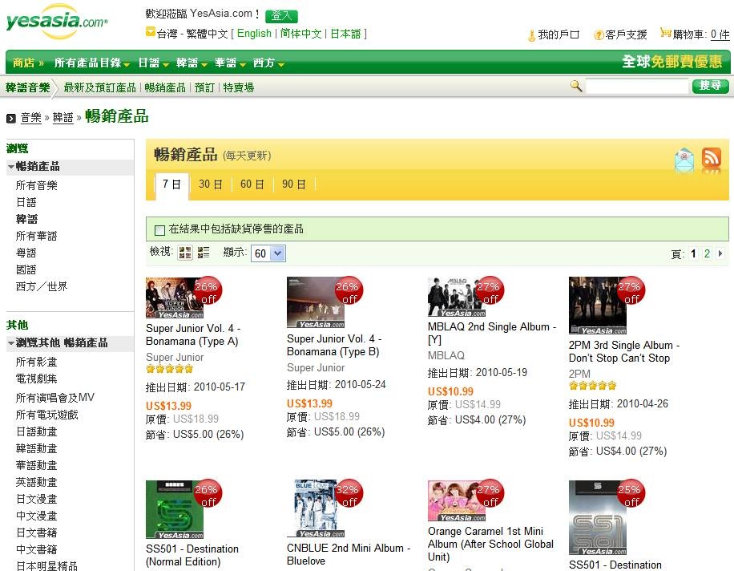Open the email alert envelope icon
Viewport: 734px width, 571px height.
click(684, 160)
